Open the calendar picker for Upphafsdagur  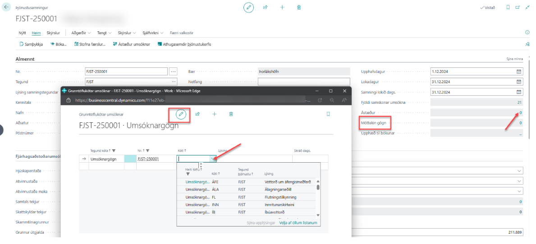click(518, 71)
